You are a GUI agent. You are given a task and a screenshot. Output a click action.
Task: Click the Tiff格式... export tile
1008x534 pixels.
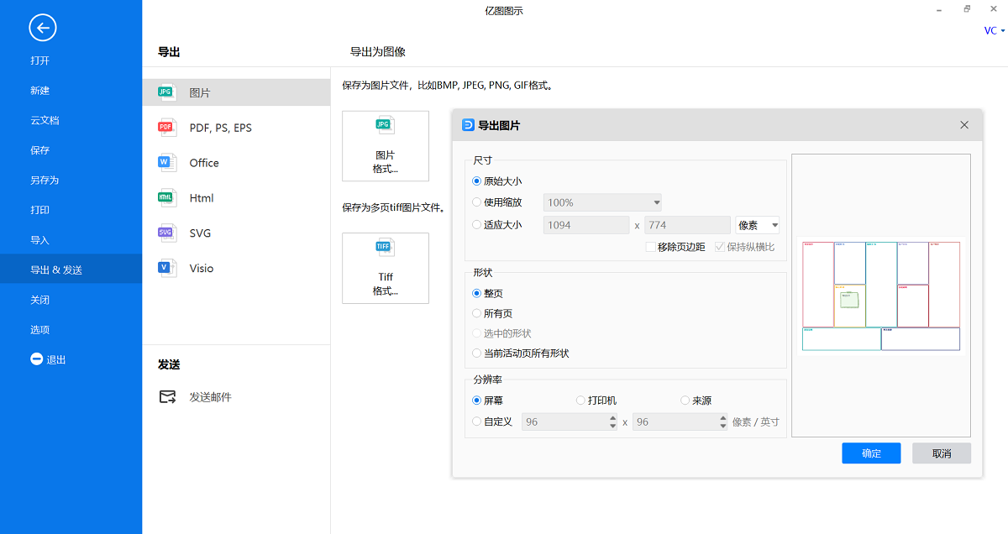pyautogui.click(x=386, y=268)
